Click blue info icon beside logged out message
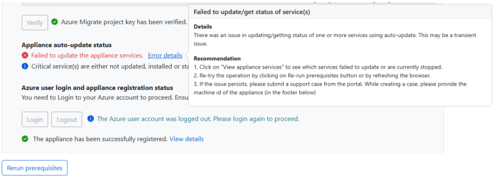 [91, 119]
